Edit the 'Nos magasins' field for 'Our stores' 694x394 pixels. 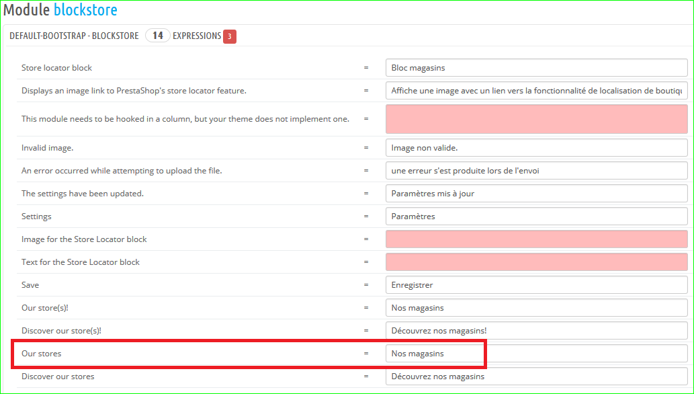pos(536,354)
